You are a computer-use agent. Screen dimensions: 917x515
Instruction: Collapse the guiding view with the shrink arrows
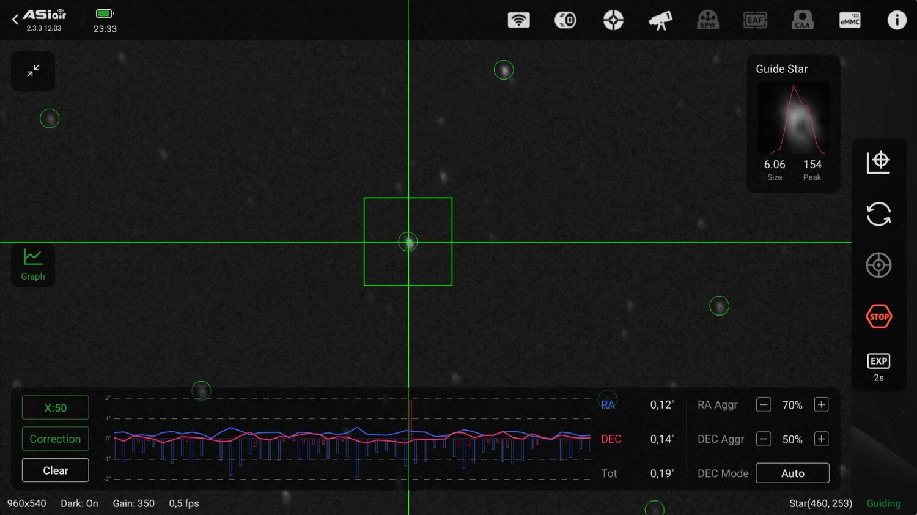click(x=33, y=71)
